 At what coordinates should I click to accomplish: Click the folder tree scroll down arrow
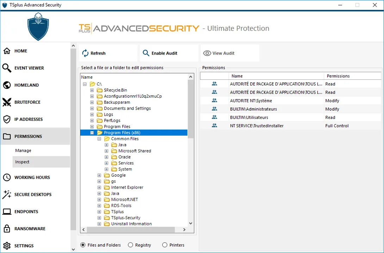pos(191,223)
